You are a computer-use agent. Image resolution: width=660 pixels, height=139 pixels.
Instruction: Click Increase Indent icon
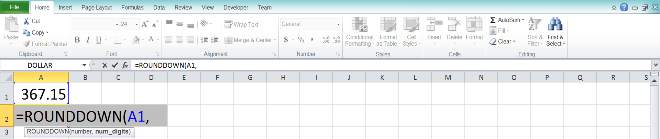[x=215, y=40]
